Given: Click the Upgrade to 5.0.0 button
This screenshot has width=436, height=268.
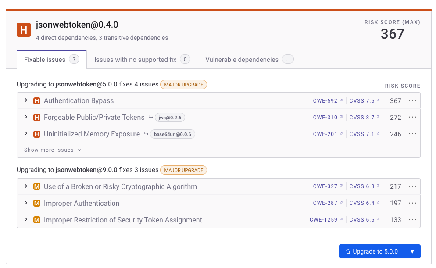Looking at the screenshot, I should tap(372, 251).
